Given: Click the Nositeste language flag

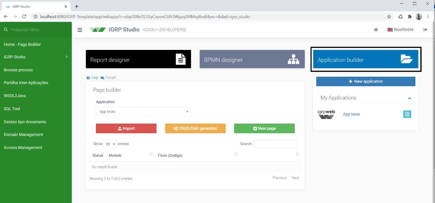Looking at the screenshot, I should 390,30.
